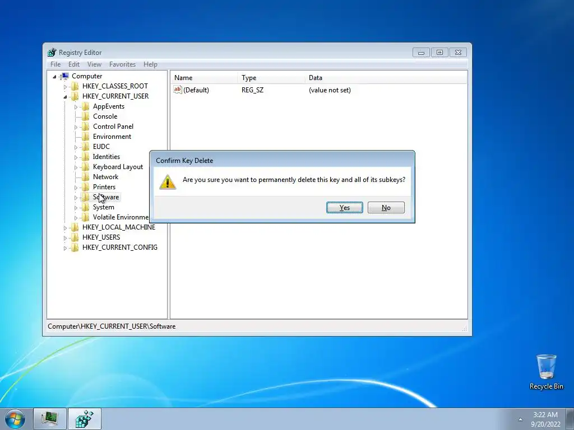Screen dimensions: 574x430
Task: Open the File menu
Action: tap(55, 64)
